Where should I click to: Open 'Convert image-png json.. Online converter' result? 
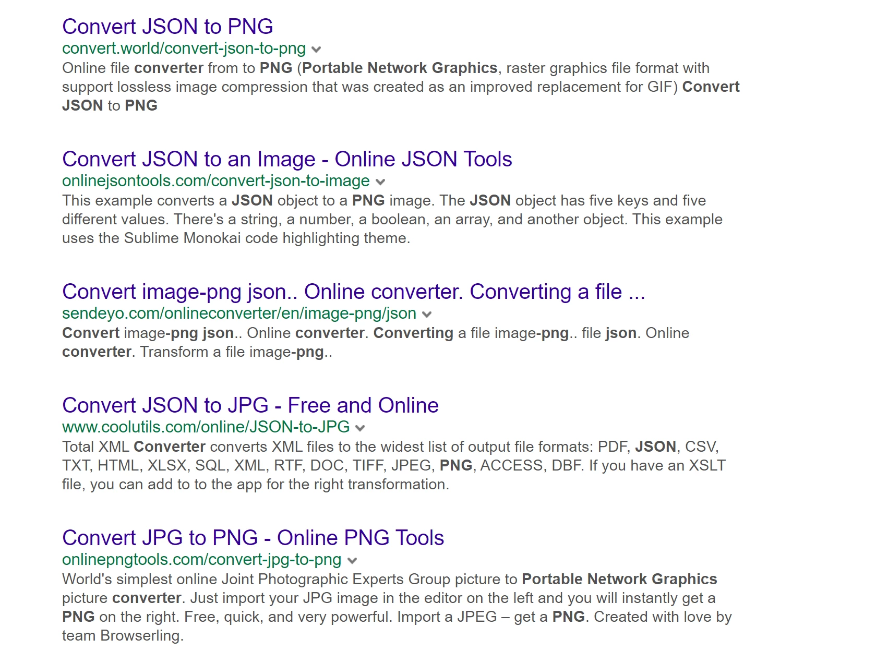coord(354,292)
